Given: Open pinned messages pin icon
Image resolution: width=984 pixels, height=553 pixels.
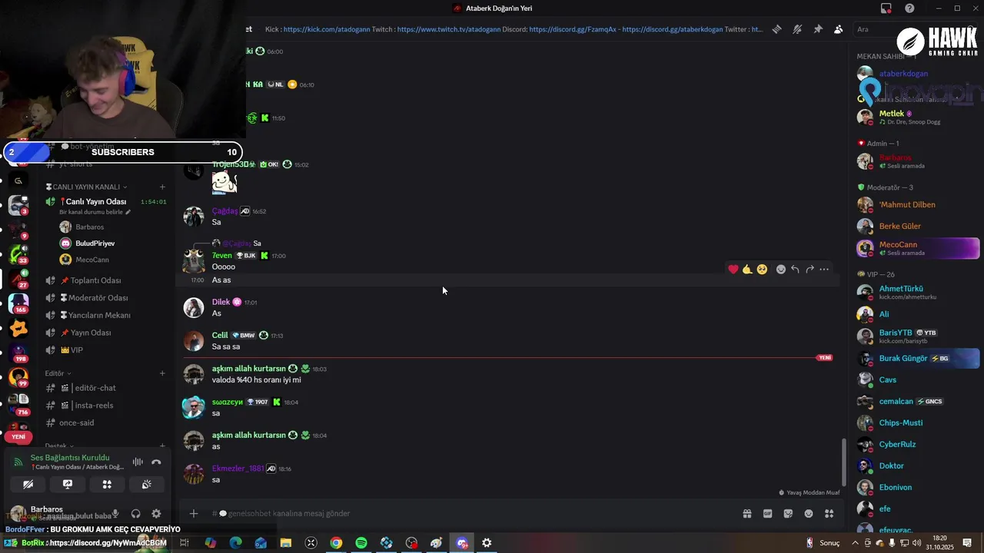Looking at the screenshot, I should coord(818,29).
